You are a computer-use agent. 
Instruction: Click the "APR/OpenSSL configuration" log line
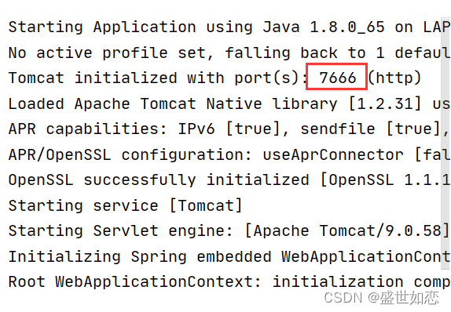point(229,155)
